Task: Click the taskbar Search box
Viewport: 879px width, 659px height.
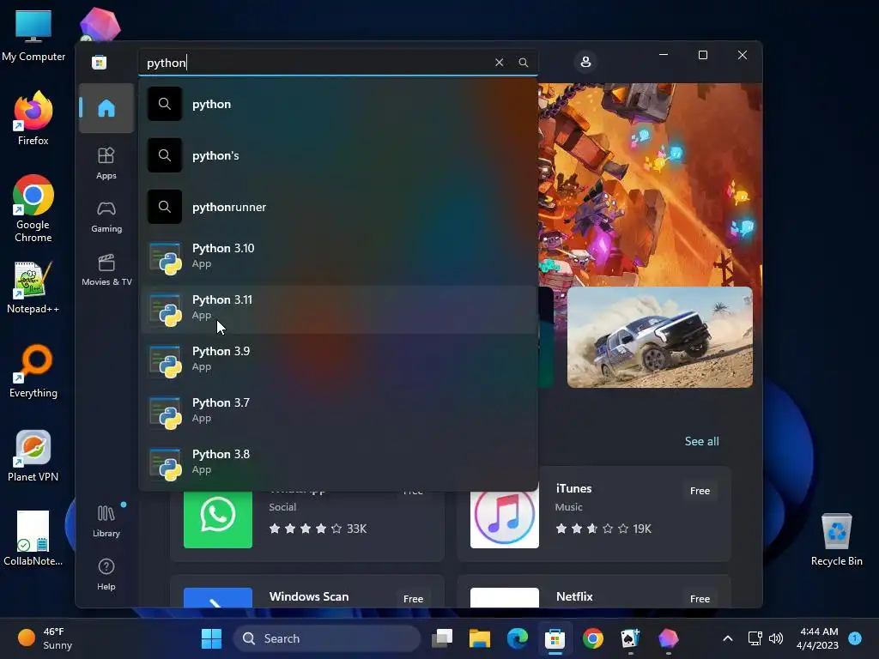Action: 327,638
